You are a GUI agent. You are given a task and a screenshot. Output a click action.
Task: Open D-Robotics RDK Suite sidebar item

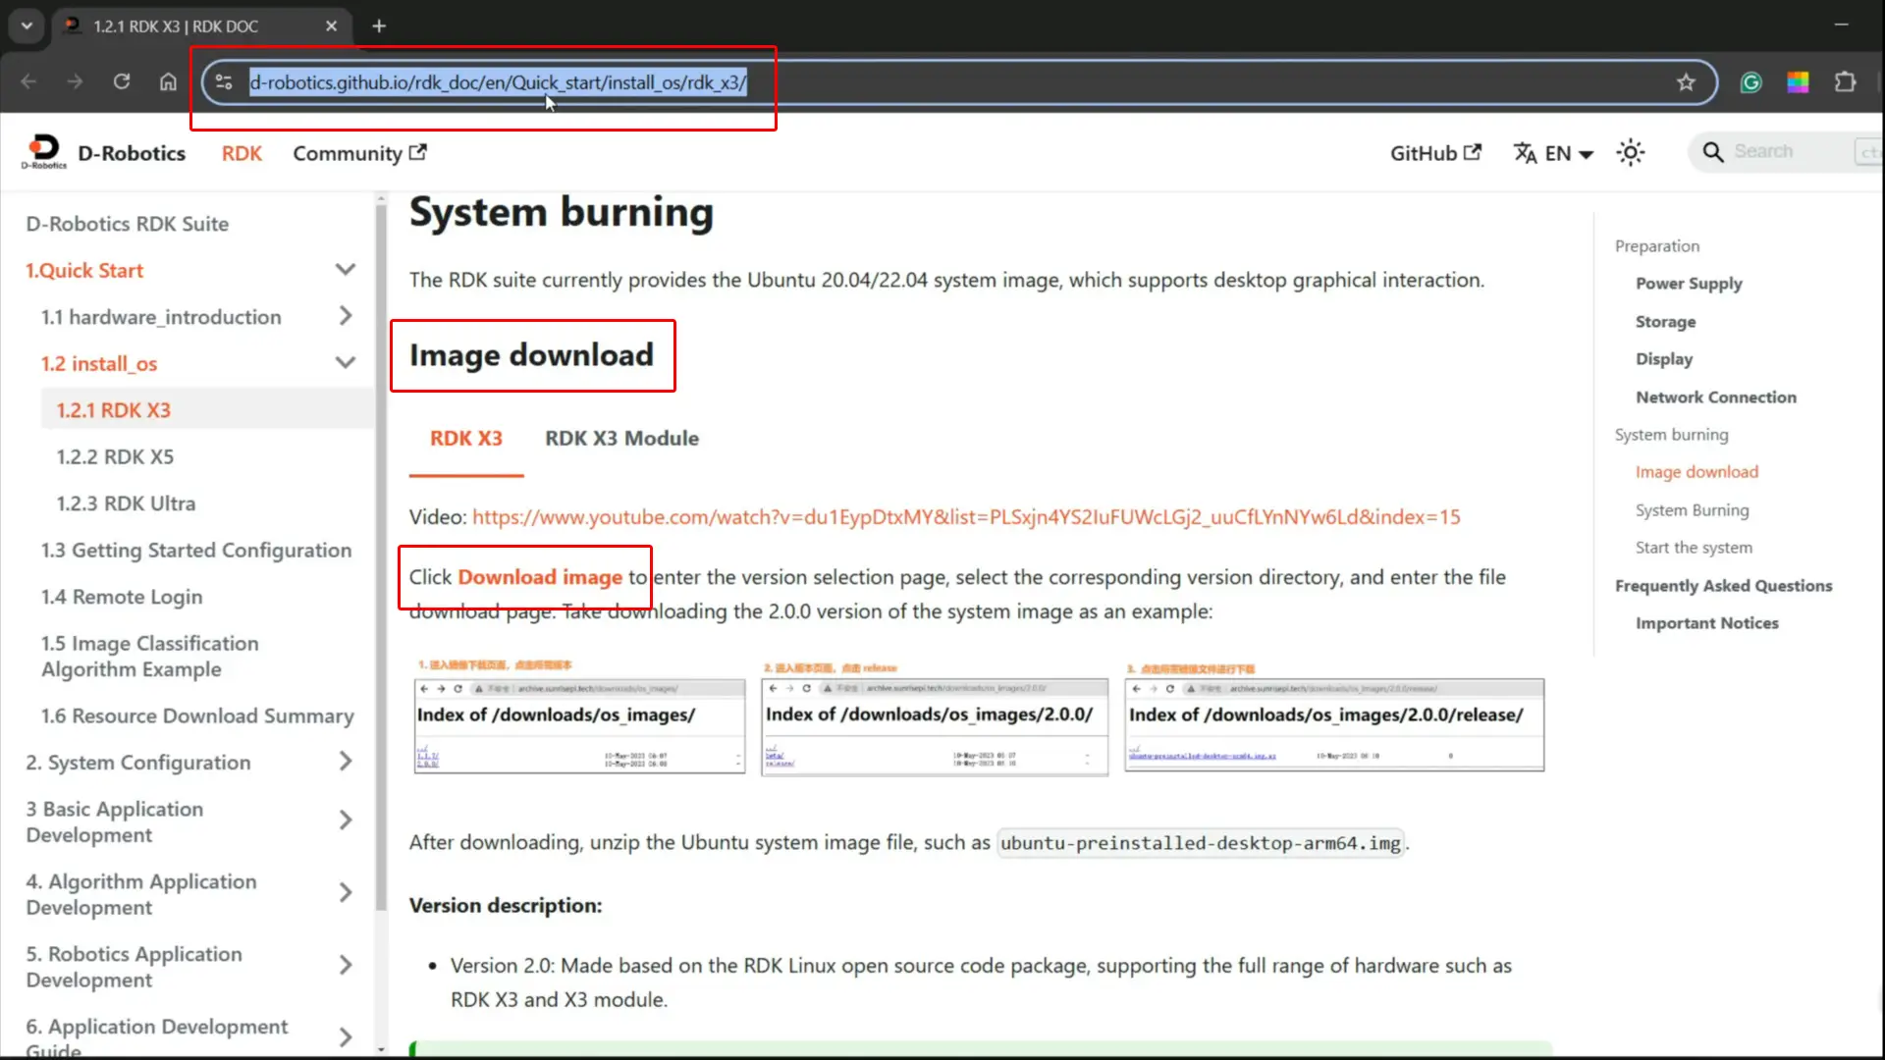[x=128, y=224]
